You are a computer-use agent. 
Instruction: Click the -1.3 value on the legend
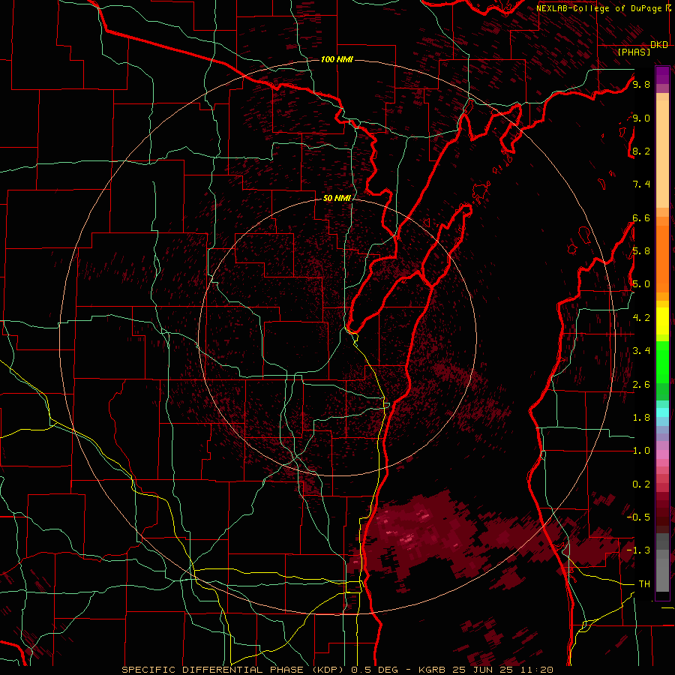[639, 550]
